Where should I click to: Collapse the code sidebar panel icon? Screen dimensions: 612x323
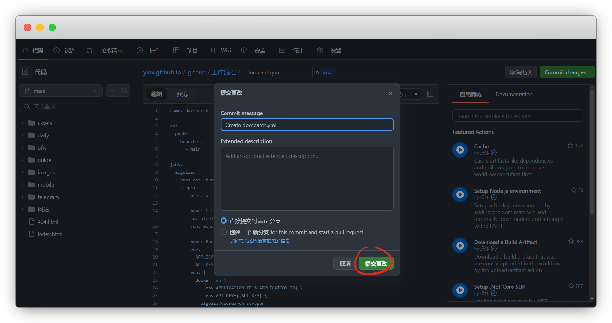pos(25,72)
